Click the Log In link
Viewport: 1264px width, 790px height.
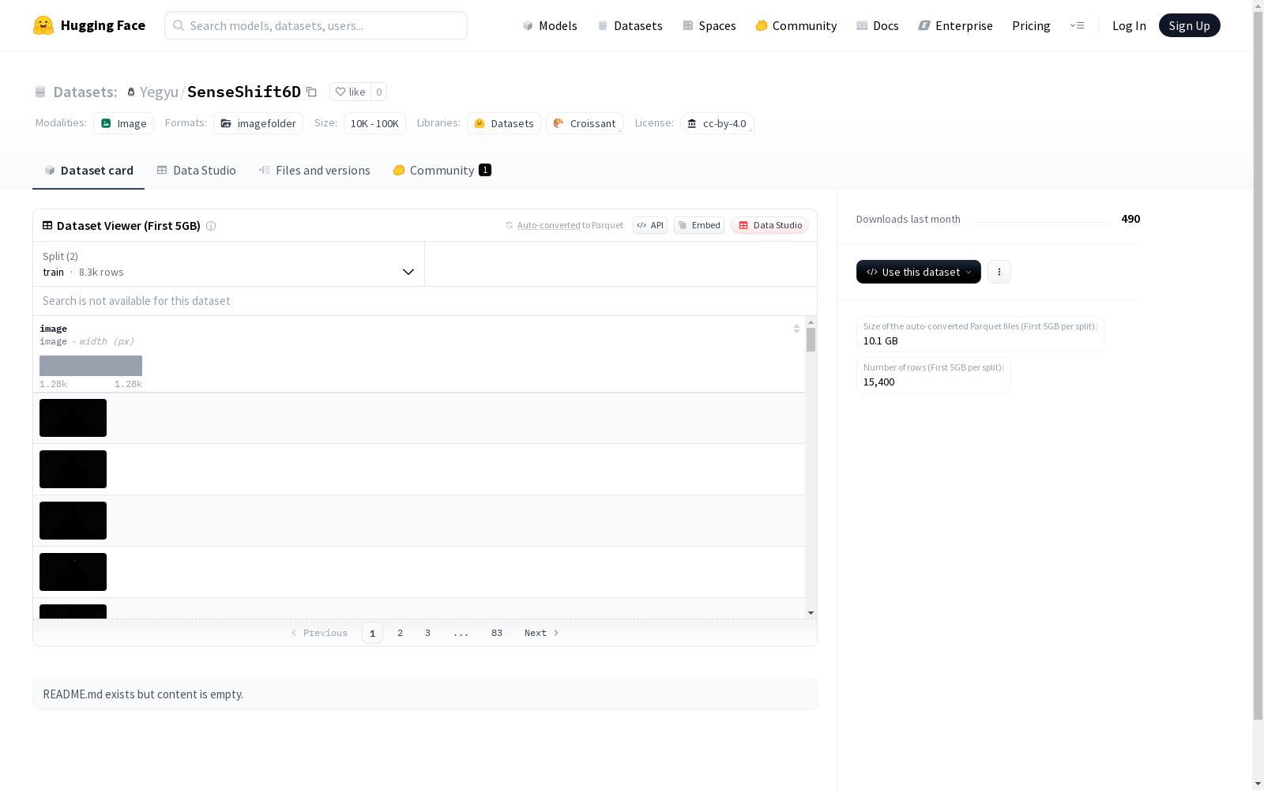coord(1129,25)
